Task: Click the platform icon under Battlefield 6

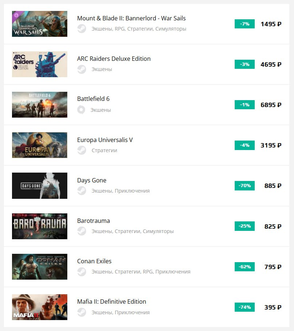Action: coord(82,110)
